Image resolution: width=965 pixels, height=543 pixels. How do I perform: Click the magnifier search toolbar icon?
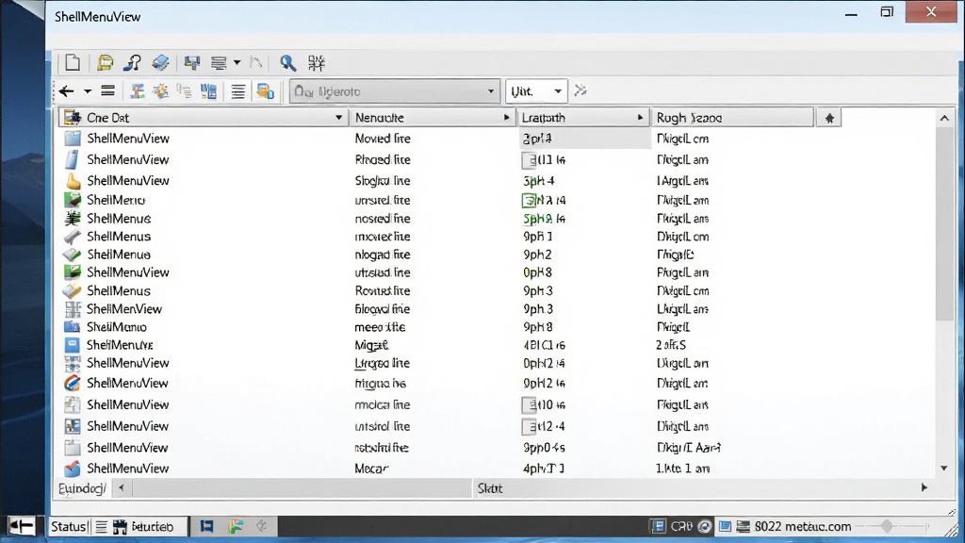tap(287, 62)
